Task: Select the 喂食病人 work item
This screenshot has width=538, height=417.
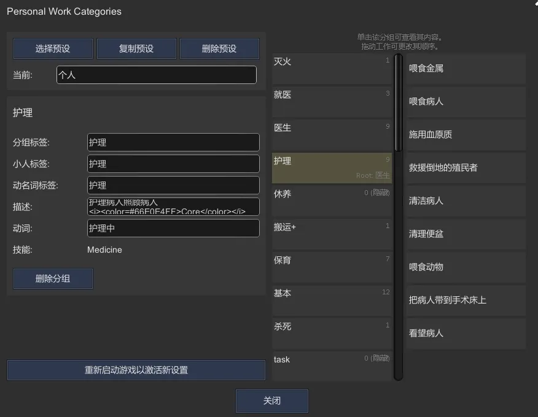Action: [x=466, y=102]
